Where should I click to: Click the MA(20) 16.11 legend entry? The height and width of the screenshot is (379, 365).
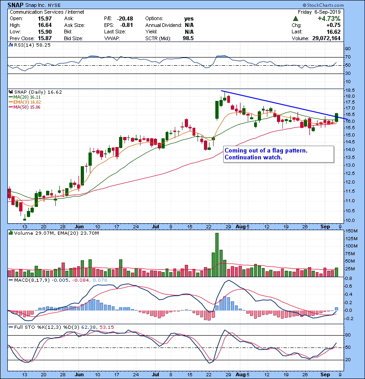pyautogui.click(x=27, y=97)
